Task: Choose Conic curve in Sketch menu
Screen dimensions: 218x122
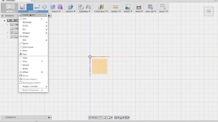Action: click(x=33, y=47)
